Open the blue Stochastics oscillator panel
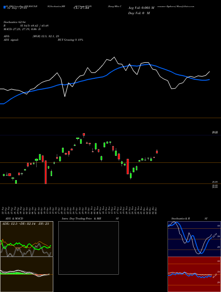This screenshot has height=292, width=221. [x=194, y=239]
